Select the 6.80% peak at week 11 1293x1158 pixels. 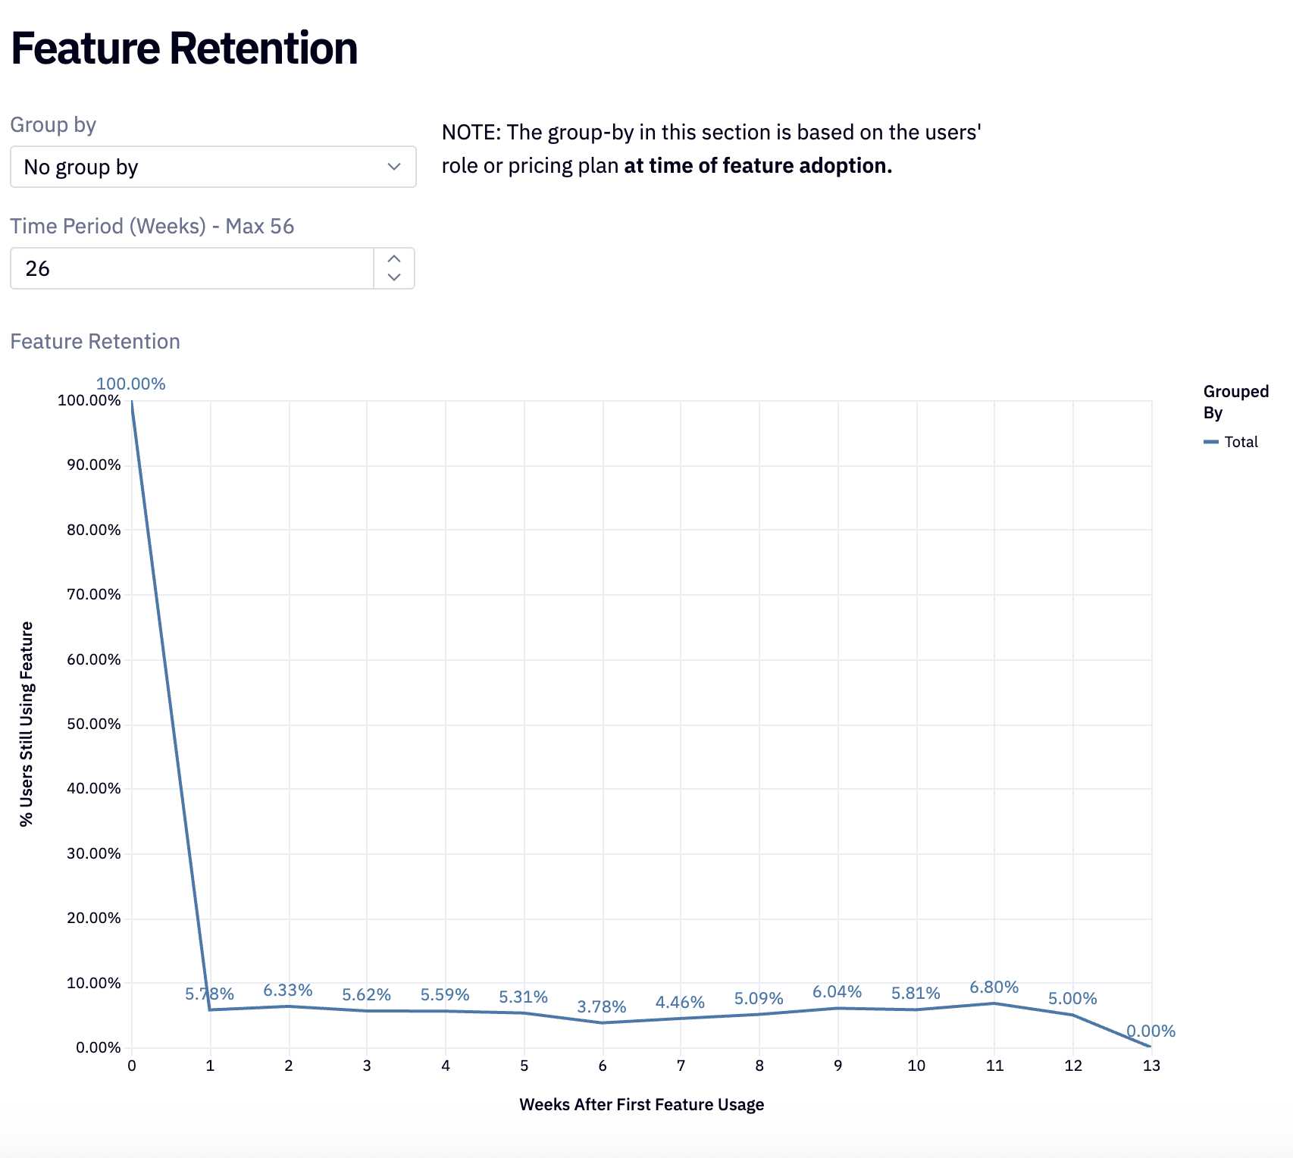994,988
